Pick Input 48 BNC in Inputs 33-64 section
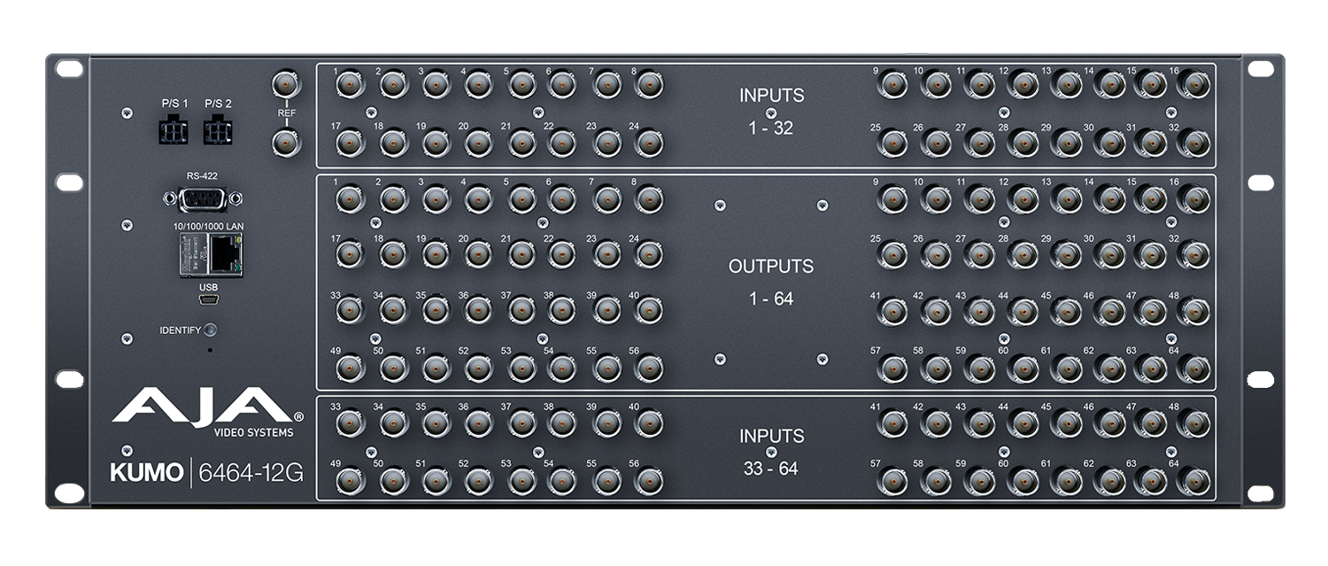The width and height of the screenshot is (1328, 566). [x=1196, y=424]
